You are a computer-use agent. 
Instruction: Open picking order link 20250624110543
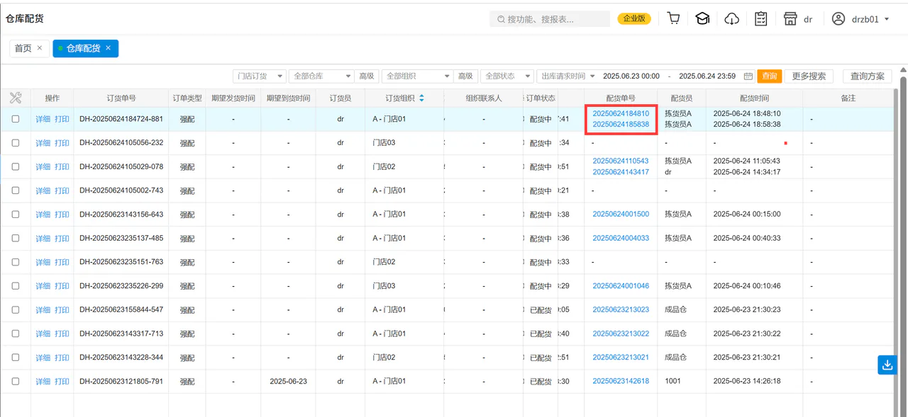pyautogui.click(x=621, y=161)
